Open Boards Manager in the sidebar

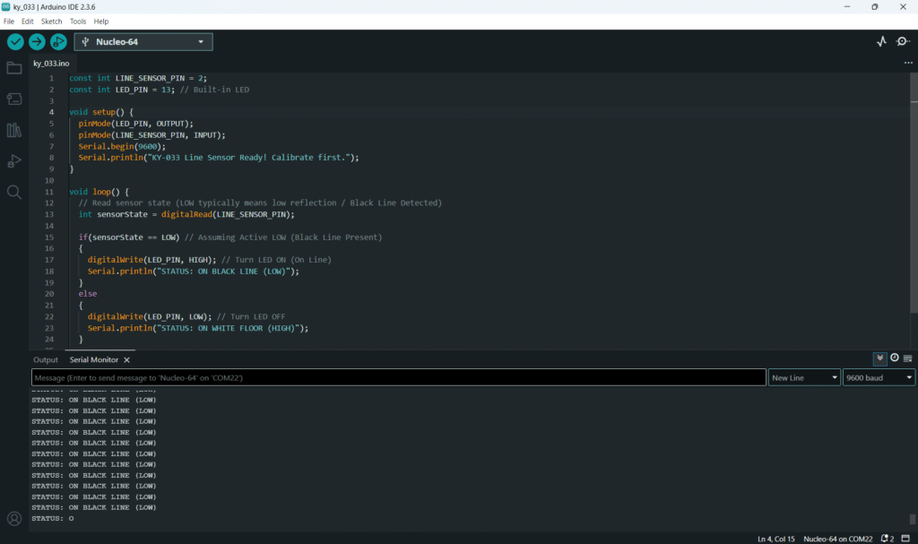point(14,99)
